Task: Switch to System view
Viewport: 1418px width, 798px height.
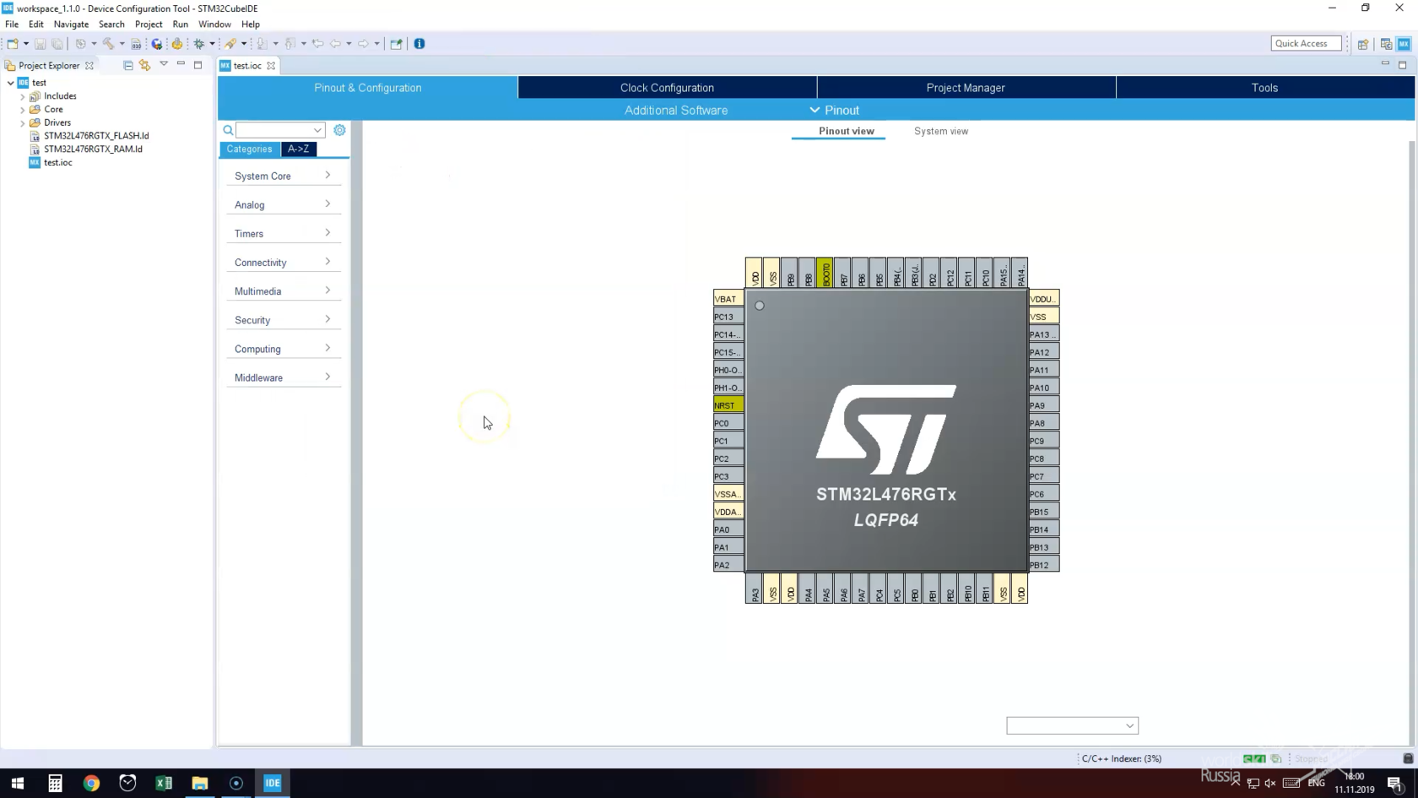Action: click(x=941, y=131)
